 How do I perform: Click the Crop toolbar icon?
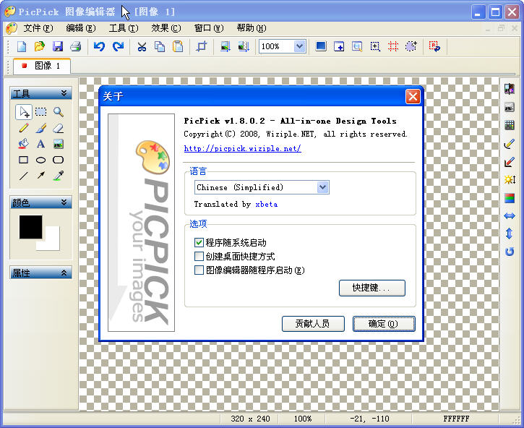click(x=202, y=46)
